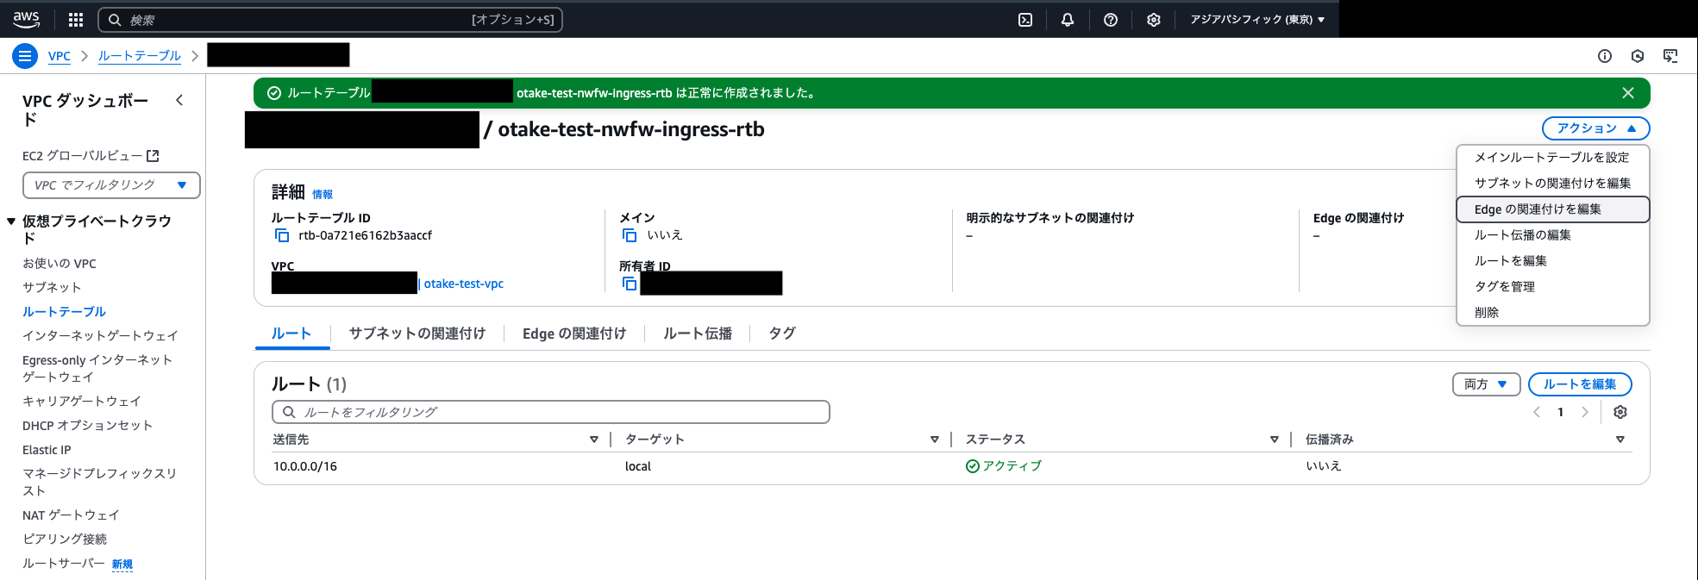The width and height of the screenshot is (1698, 580).
Task: Select ルートを編集 in the actions menu
Action: (x=1552, y=261)
